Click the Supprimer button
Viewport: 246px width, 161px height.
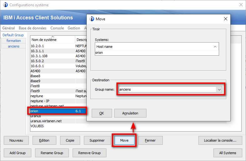[x=97, y=140]
